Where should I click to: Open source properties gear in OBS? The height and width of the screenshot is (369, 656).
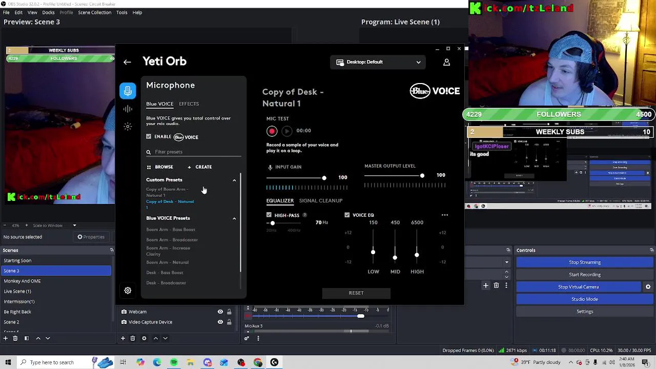144,338
